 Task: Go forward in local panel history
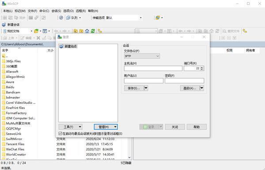pos(64,31)
